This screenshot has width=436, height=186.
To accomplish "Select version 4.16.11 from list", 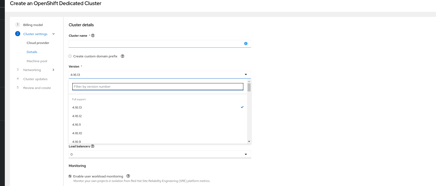I will [158, 125].
